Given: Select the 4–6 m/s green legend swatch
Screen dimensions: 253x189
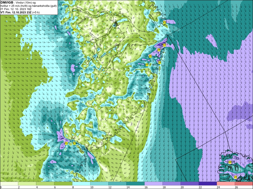Looking at the screenshot, I should 45,183.
